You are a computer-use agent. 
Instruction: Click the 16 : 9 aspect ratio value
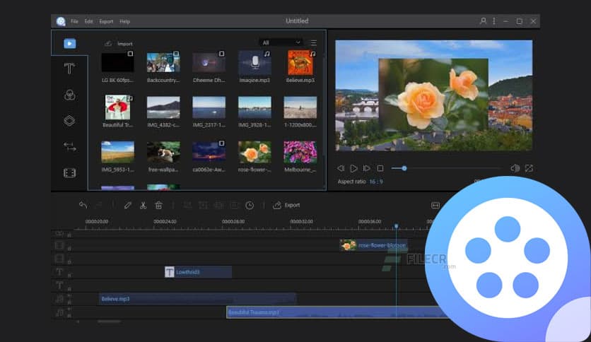click(376, 182)
